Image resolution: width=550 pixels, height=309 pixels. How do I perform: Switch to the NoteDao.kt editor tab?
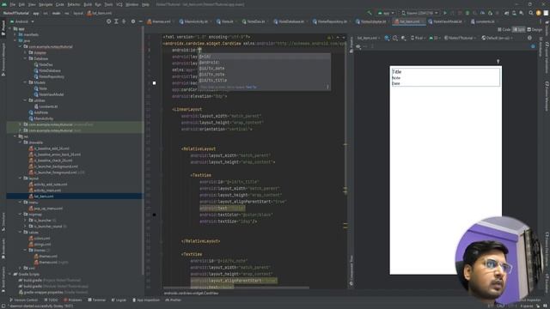[254, 21]
